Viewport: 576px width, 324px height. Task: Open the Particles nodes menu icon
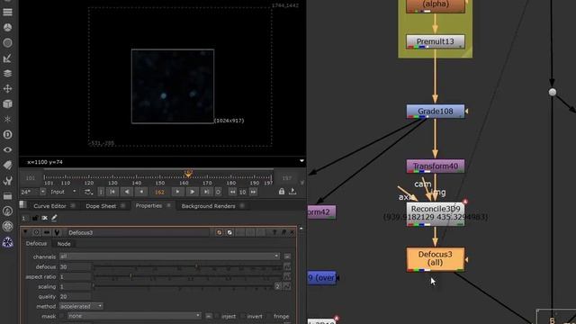point(7,120)
